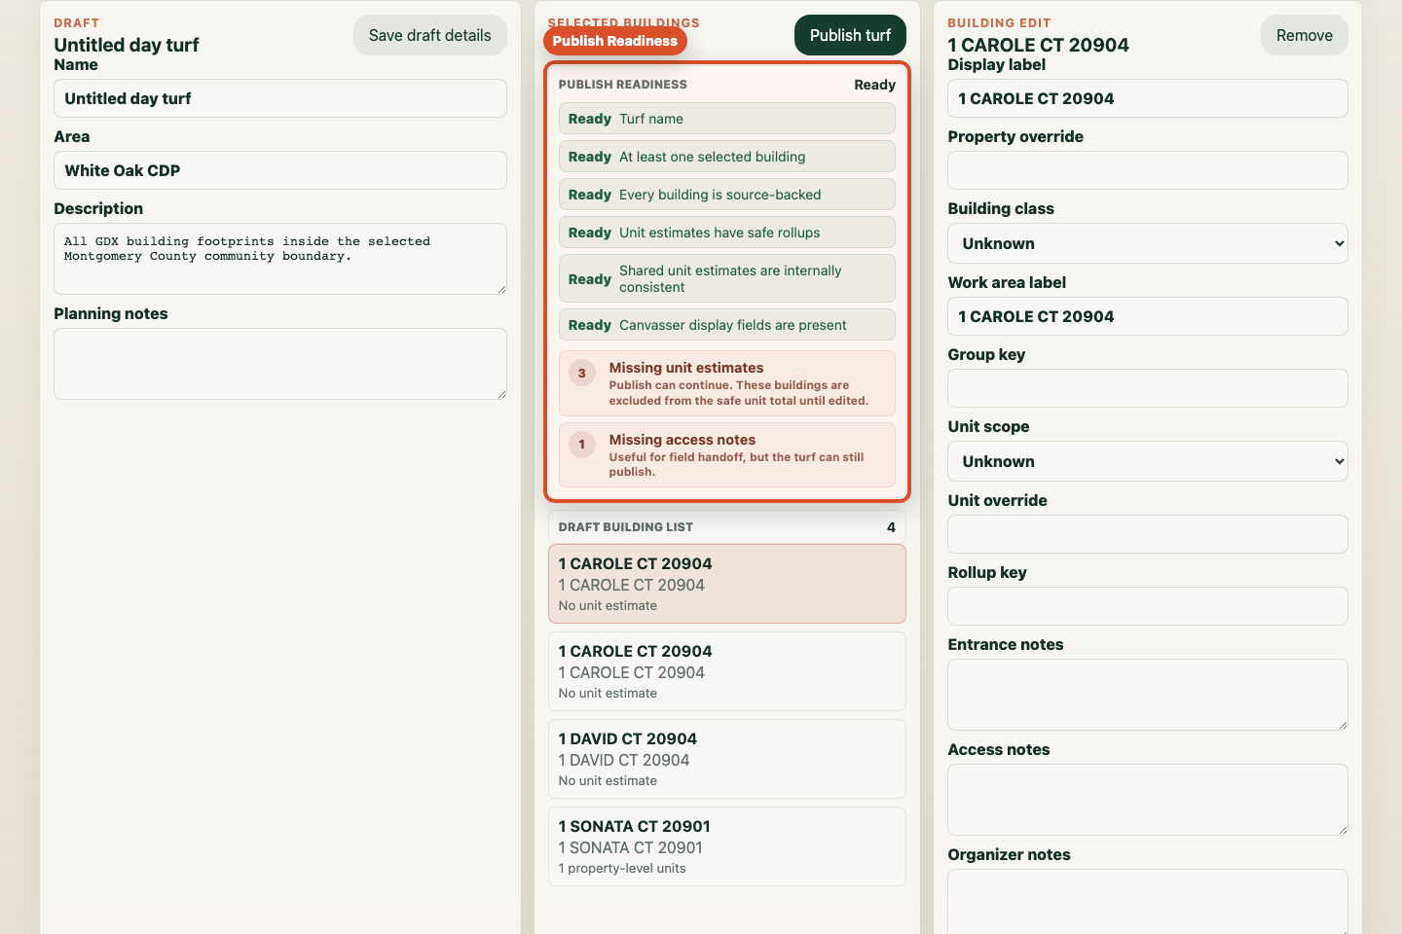Image resolution: width=1402 pixels, height=934 pixels.
Task: Focus the Description text area
Action: tap(280, 259)
